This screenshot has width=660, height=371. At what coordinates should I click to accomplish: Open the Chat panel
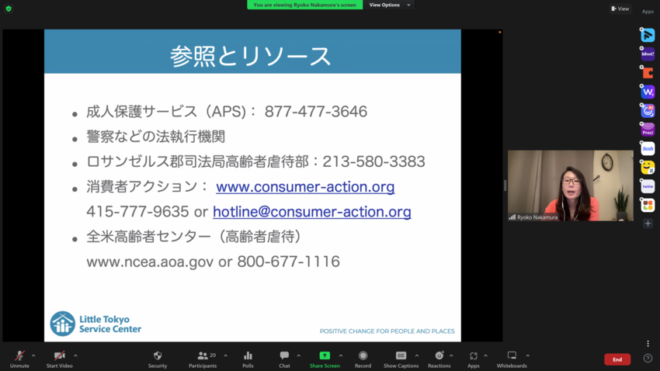(284, 359)
